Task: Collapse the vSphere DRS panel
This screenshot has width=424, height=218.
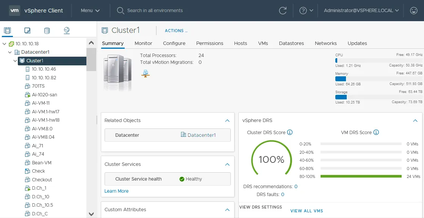Action: pyautogui.click(x=415, y=121)
